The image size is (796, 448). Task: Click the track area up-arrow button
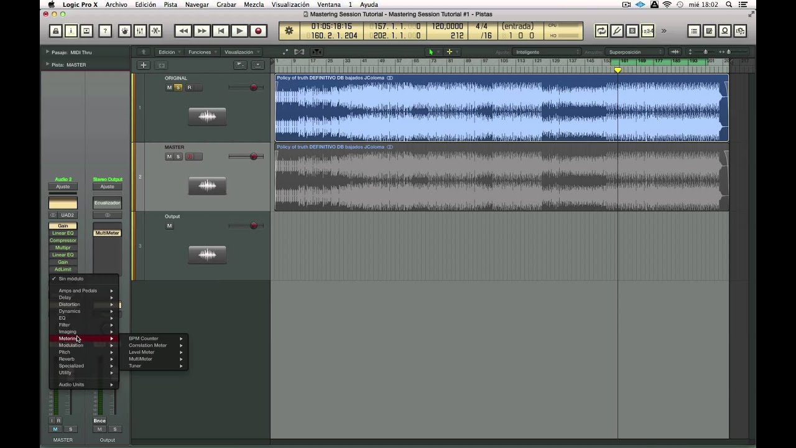pos(144,52)
